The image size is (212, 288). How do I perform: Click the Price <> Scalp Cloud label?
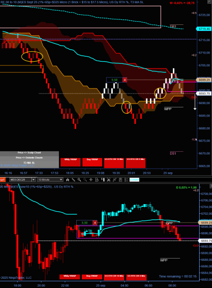pos(29,153)
